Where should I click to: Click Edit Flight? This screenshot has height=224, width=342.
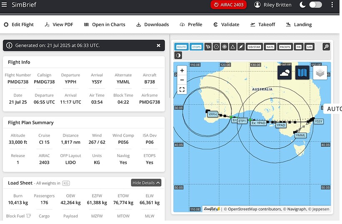[x=19, y=25]
